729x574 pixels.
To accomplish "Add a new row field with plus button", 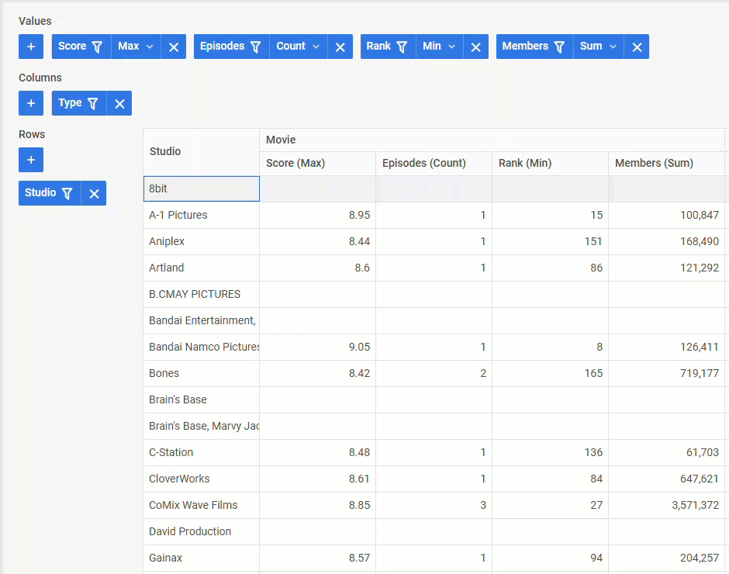I will point(31,160).
